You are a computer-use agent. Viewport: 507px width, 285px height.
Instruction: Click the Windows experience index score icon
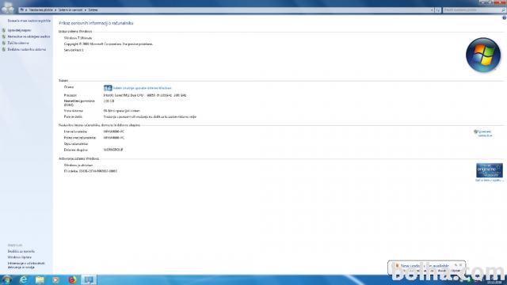pyautogui.click(x=108, y=88)
